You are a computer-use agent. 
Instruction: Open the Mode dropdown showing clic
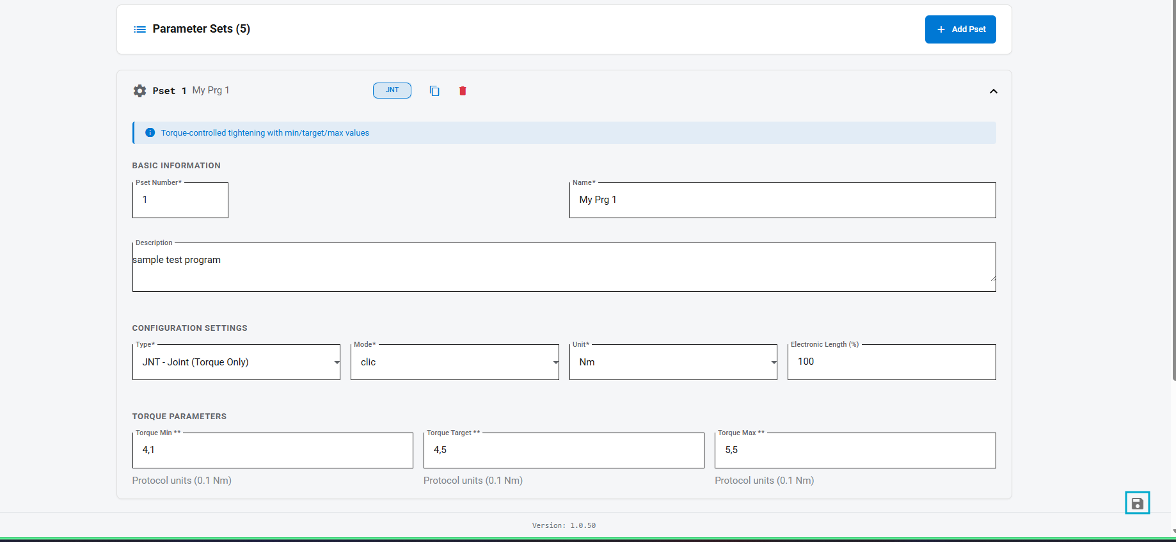point(454,362)
